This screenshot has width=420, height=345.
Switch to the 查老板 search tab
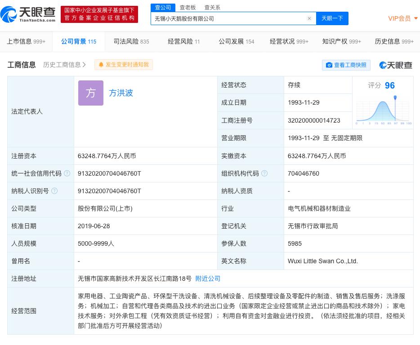click(188, 8)
